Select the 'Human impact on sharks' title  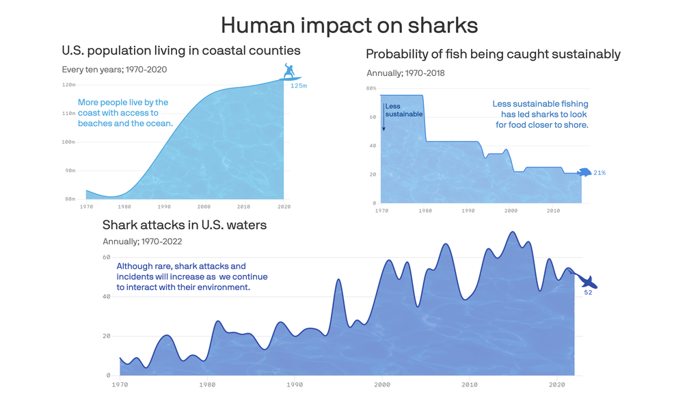tap(349, 25)
